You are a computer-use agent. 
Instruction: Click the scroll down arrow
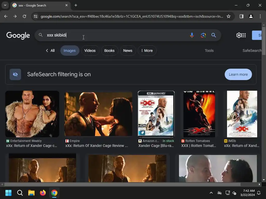click(264, 180)
